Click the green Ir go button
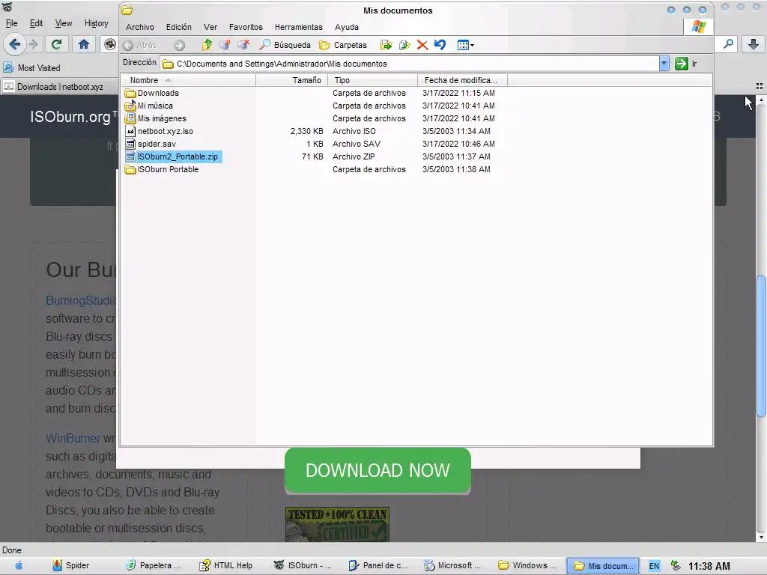The image size is (767, 575). (x=686, y=64)
